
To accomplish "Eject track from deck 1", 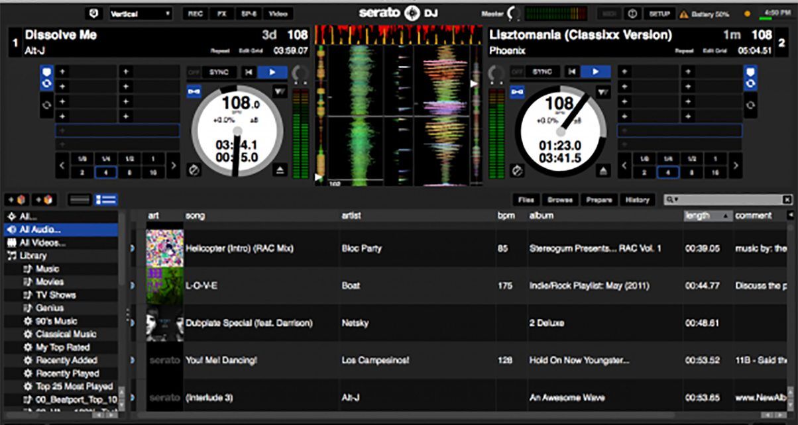I will click(x=280, y=170).
